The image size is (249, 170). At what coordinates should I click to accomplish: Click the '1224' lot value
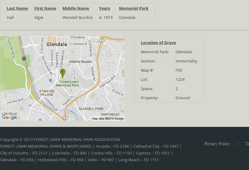click(x=180, y=80)
